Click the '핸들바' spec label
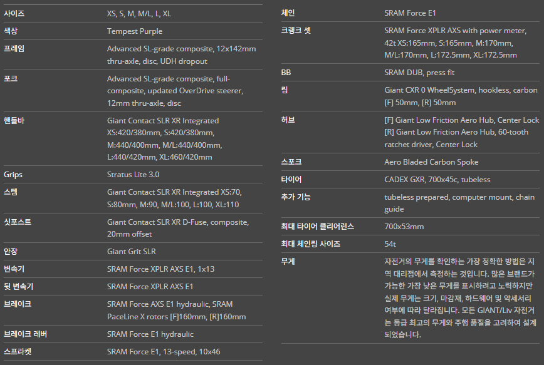The width and height of the screenshot is (544, 365). [x=14, y=121]
